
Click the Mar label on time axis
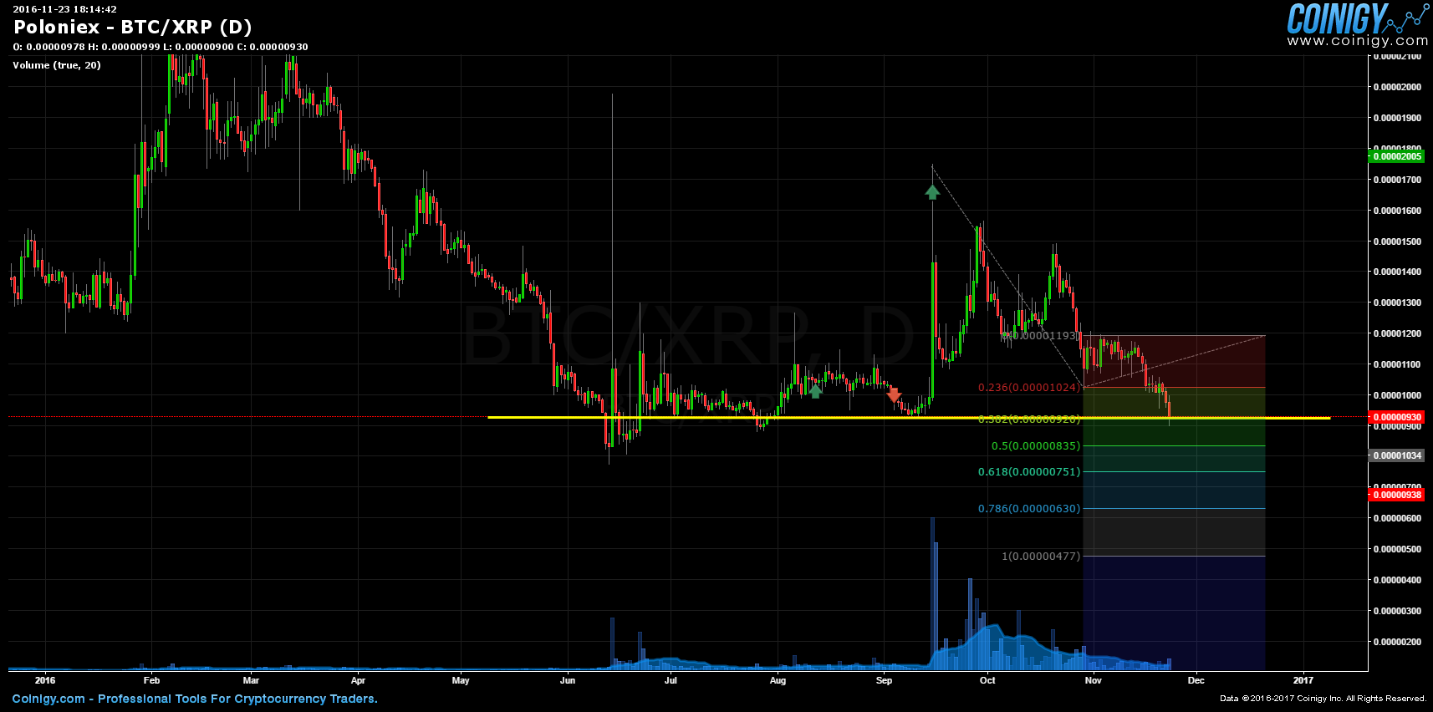251,680
